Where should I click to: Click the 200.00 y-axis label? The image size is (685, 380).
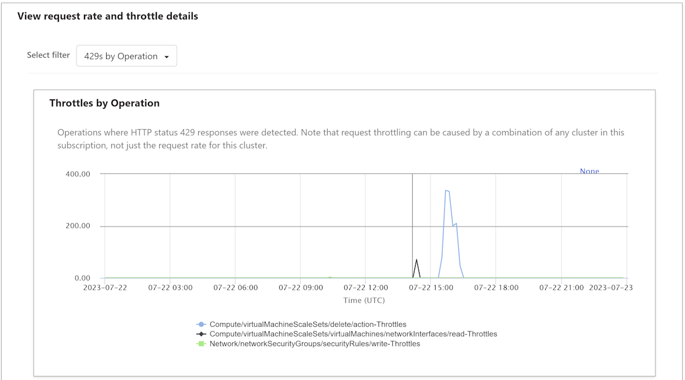coord(79,226)
